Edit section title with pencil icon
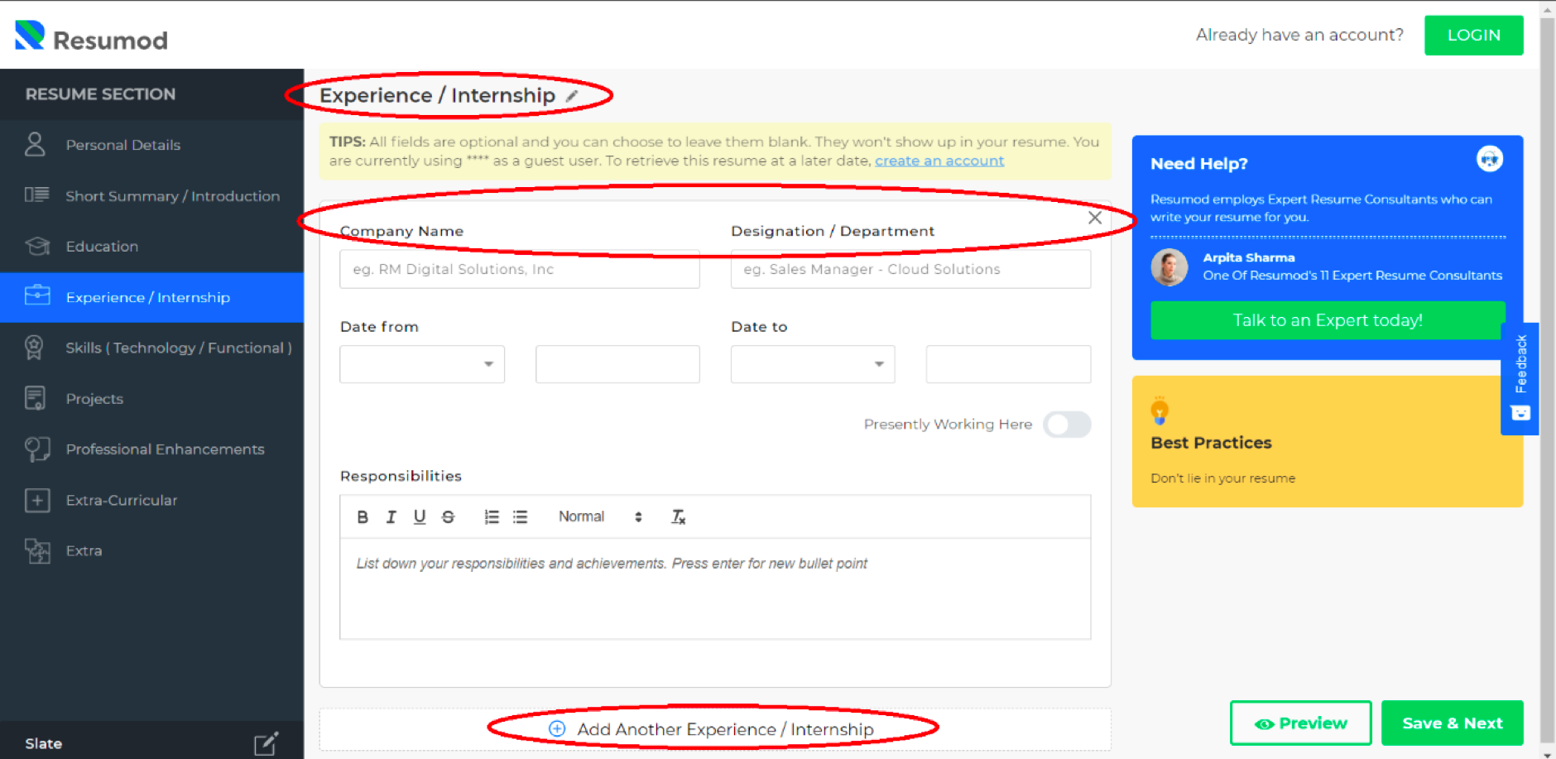This screenshot has width=1556, height=759. [572, 96]
